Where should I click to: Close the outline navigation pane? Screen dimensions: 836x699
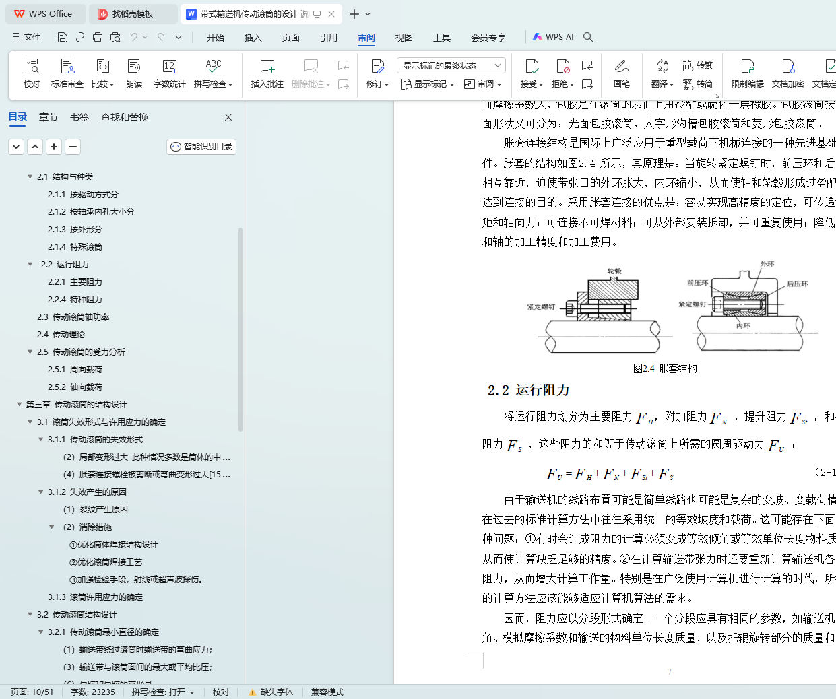[x=228, y=117]
